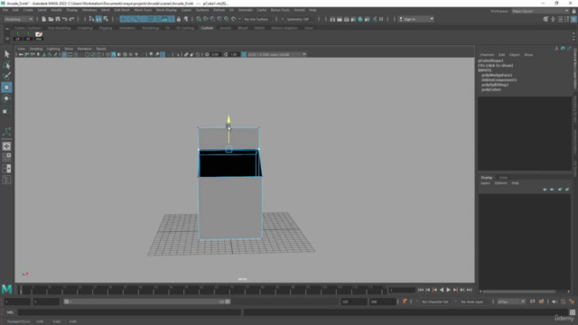Screen dimensions: 578x325
Task: Click the Open Scene folder icon
Action: pos(51,19)
